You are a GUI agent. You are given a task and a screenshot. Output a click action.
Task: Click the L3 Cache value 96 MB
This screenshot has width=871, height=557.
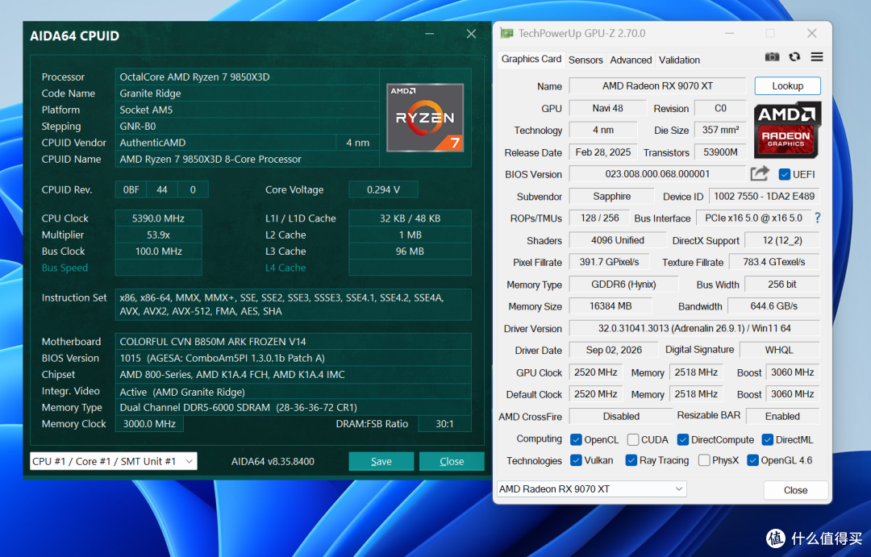(410, 251)
